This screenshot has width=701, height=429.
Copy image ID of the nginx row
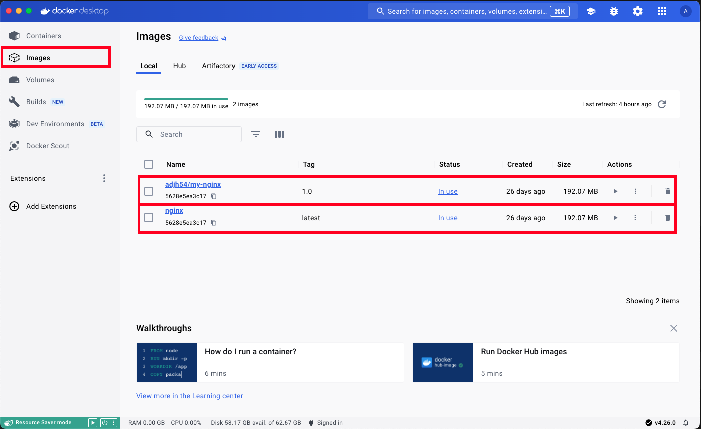[x=214, y=223]
